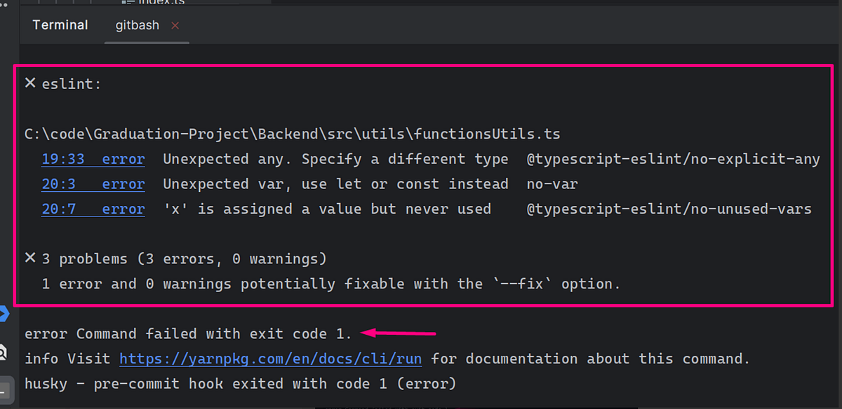This screenshot has height=409, width=842.
Task: Select the gitbash terminal tab
Action: point(138,25)
